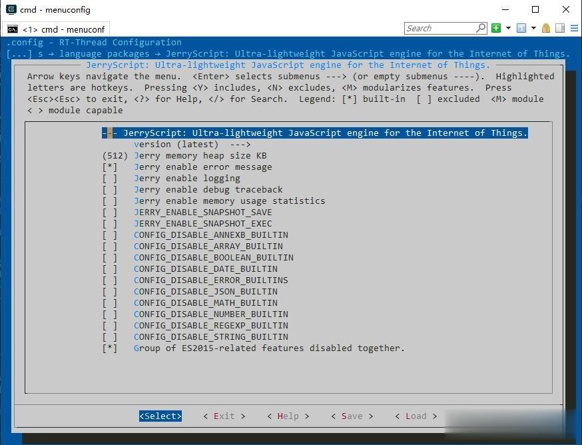Toggle CONFIG_DISABLE_BOOLEAN_BUILTIN checkbox
This screenshot has width=582, height=445.
[x=109, y=258]
